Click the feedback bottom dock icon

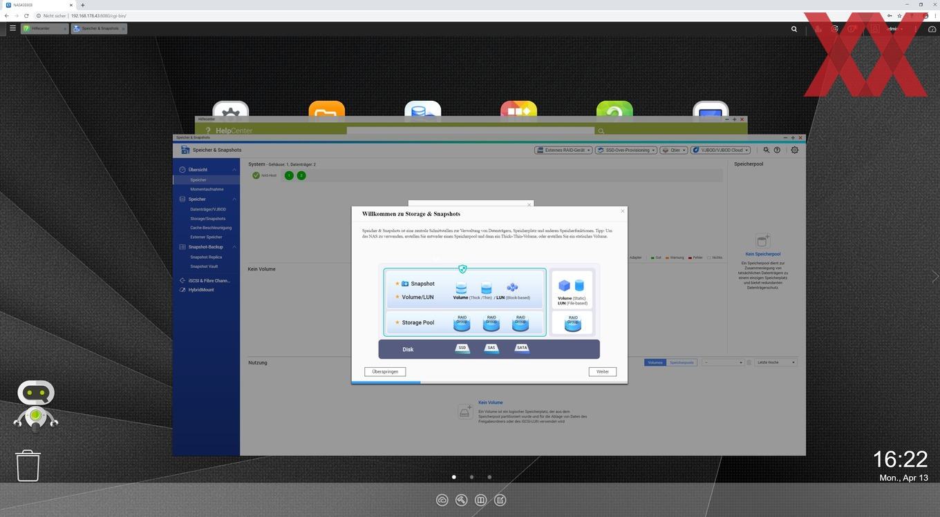point(500,500)
